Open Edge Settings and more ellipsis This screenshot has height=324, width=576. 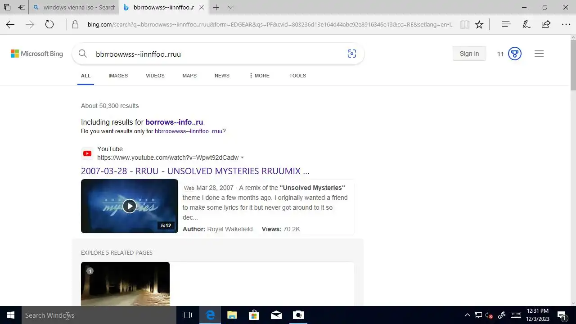[x=566, y=24]
